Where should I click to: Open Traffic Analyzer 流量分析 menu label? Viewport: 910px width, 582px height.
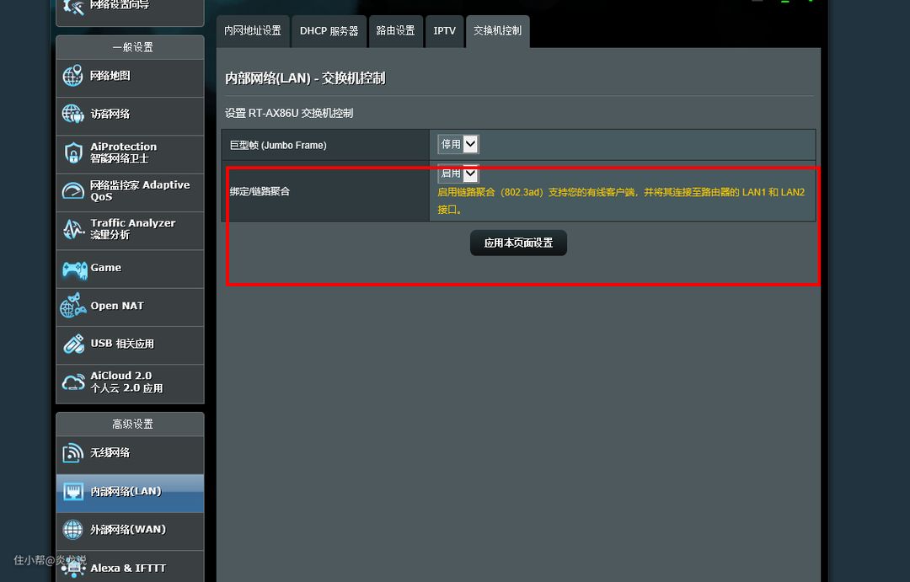(x=133, y=228)
